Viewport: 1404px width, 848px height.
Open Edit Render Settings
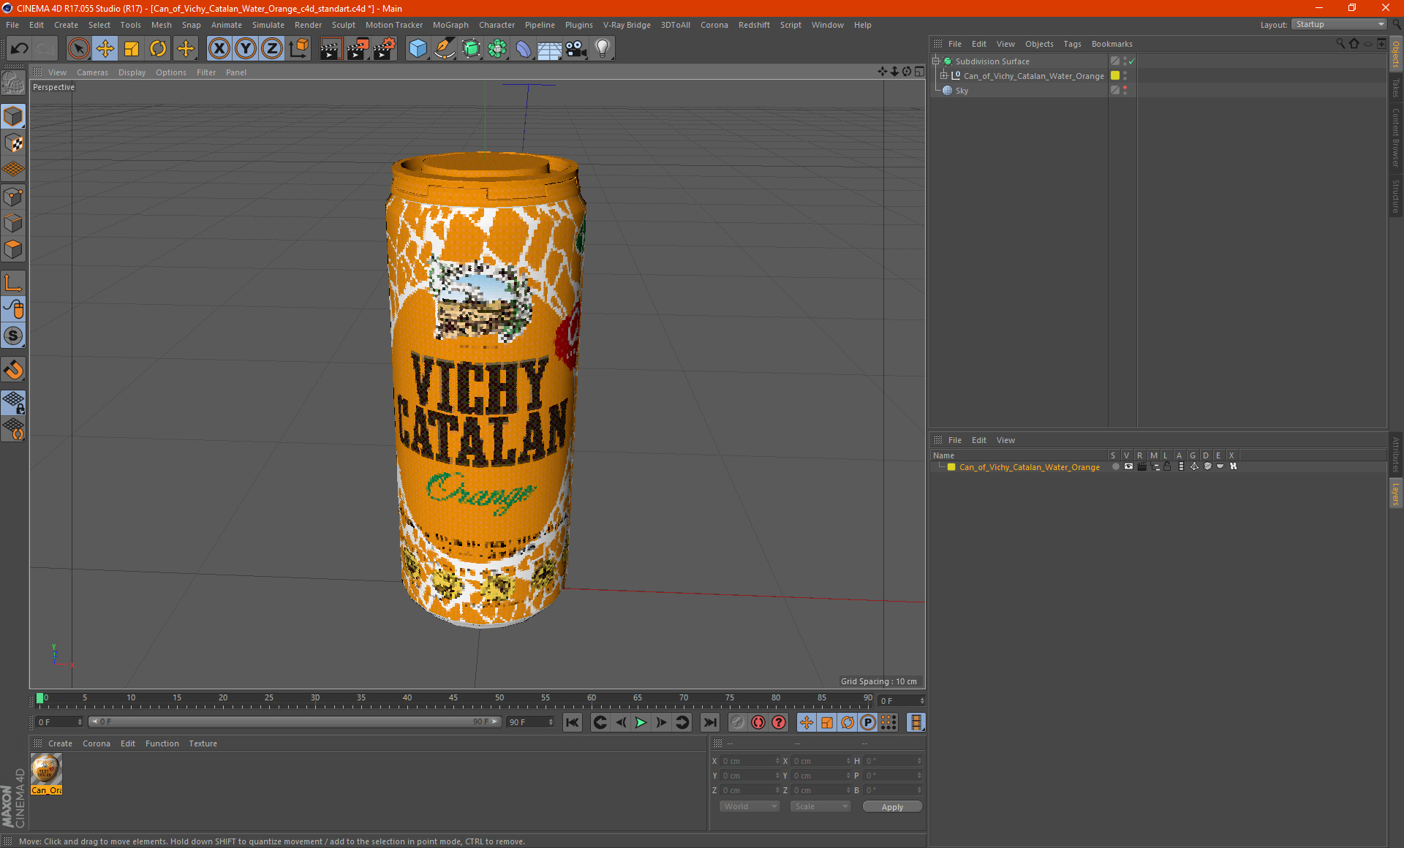coord(385,49)
